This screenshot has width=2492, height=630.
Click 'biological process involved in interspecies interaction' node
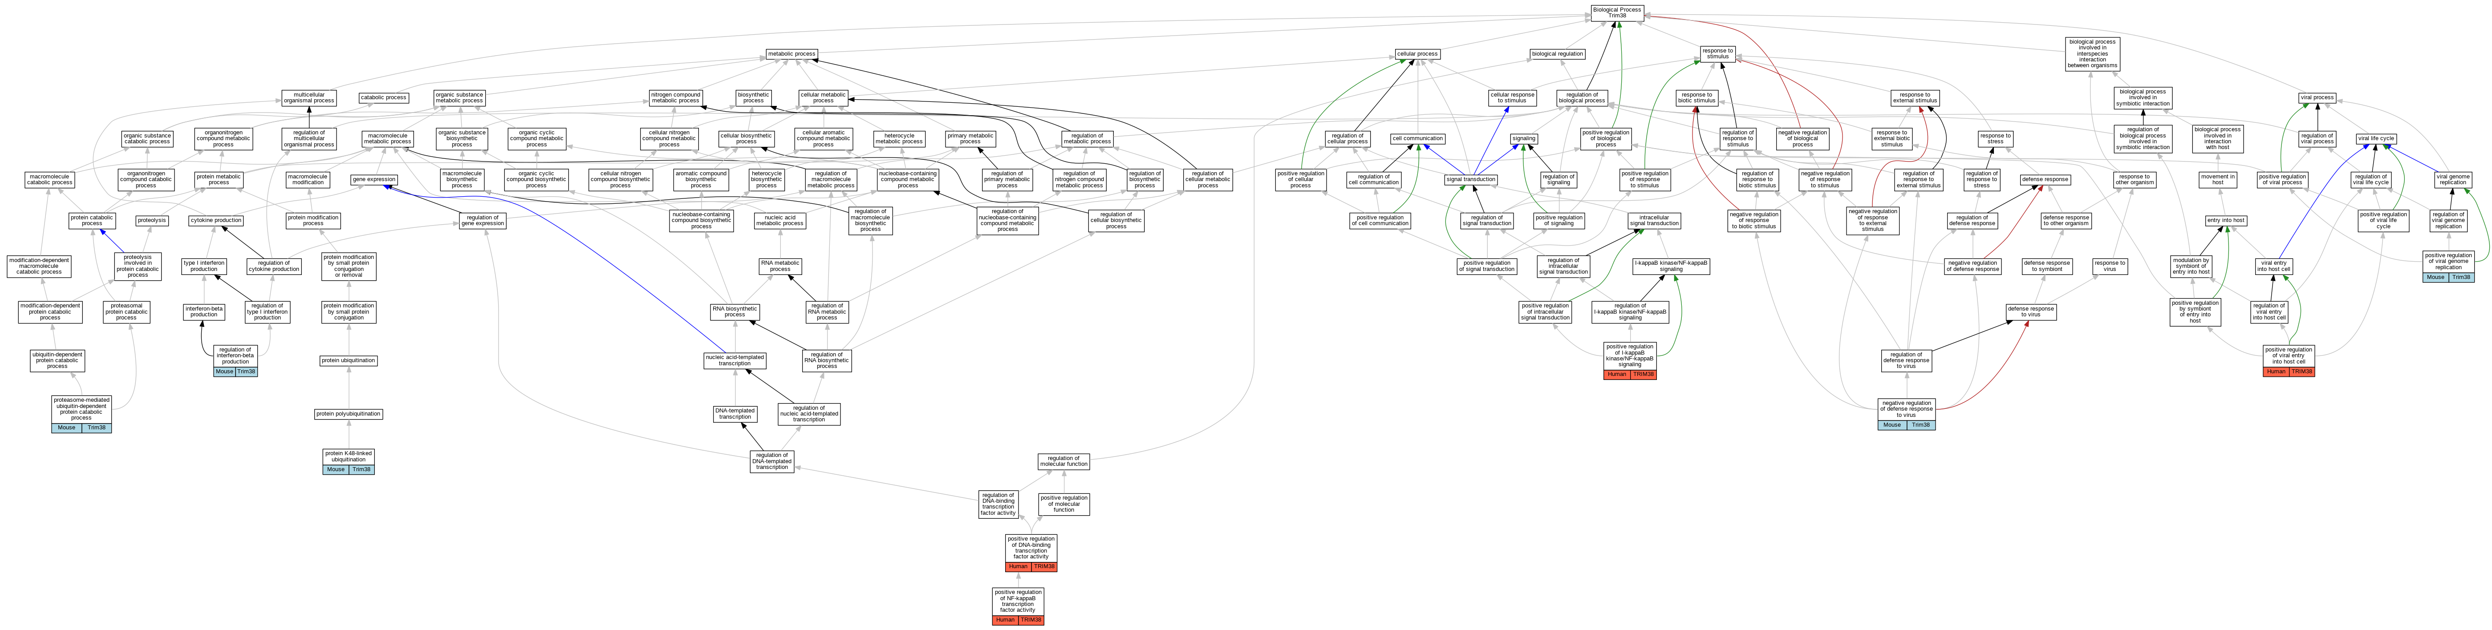coord(2092,54)
